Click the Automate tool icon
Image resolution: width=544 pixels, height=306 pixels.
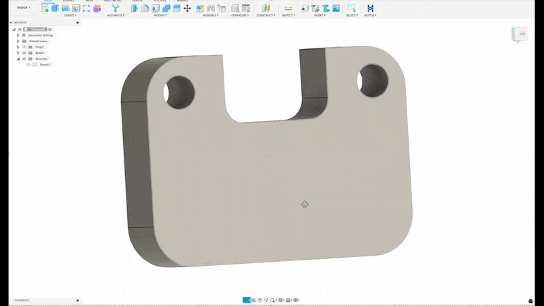(x=116, y=8)
